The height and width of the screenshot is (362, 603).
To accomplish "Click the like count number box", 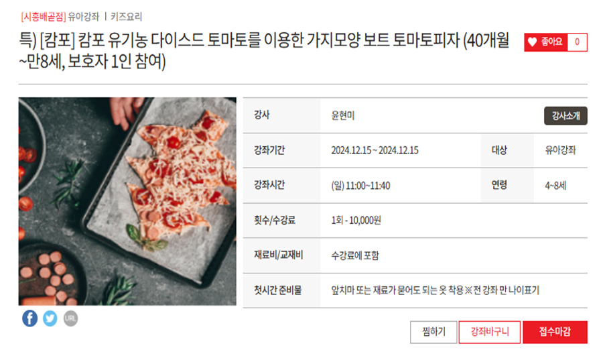I will (x=577, y=42).
